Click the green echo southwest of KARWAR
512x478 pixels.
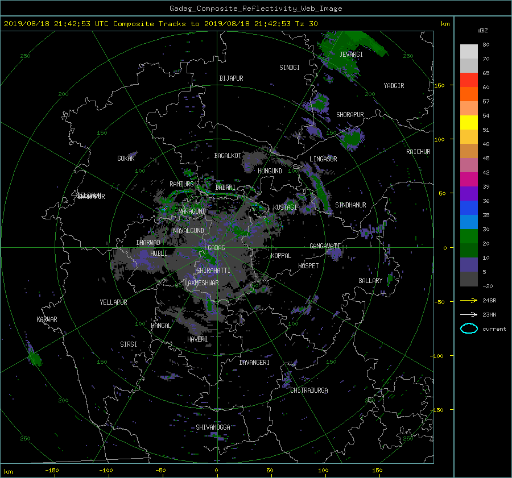click(34, 355)
